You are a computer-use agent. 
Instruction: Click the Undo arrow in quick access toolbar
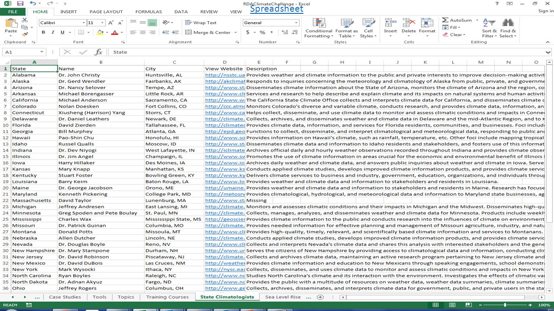click(x=33, y=3)
